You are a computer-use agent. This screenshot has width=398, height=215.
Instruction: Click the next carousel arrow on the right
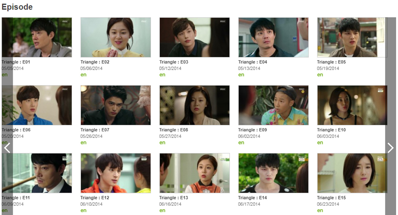[390, 148]
